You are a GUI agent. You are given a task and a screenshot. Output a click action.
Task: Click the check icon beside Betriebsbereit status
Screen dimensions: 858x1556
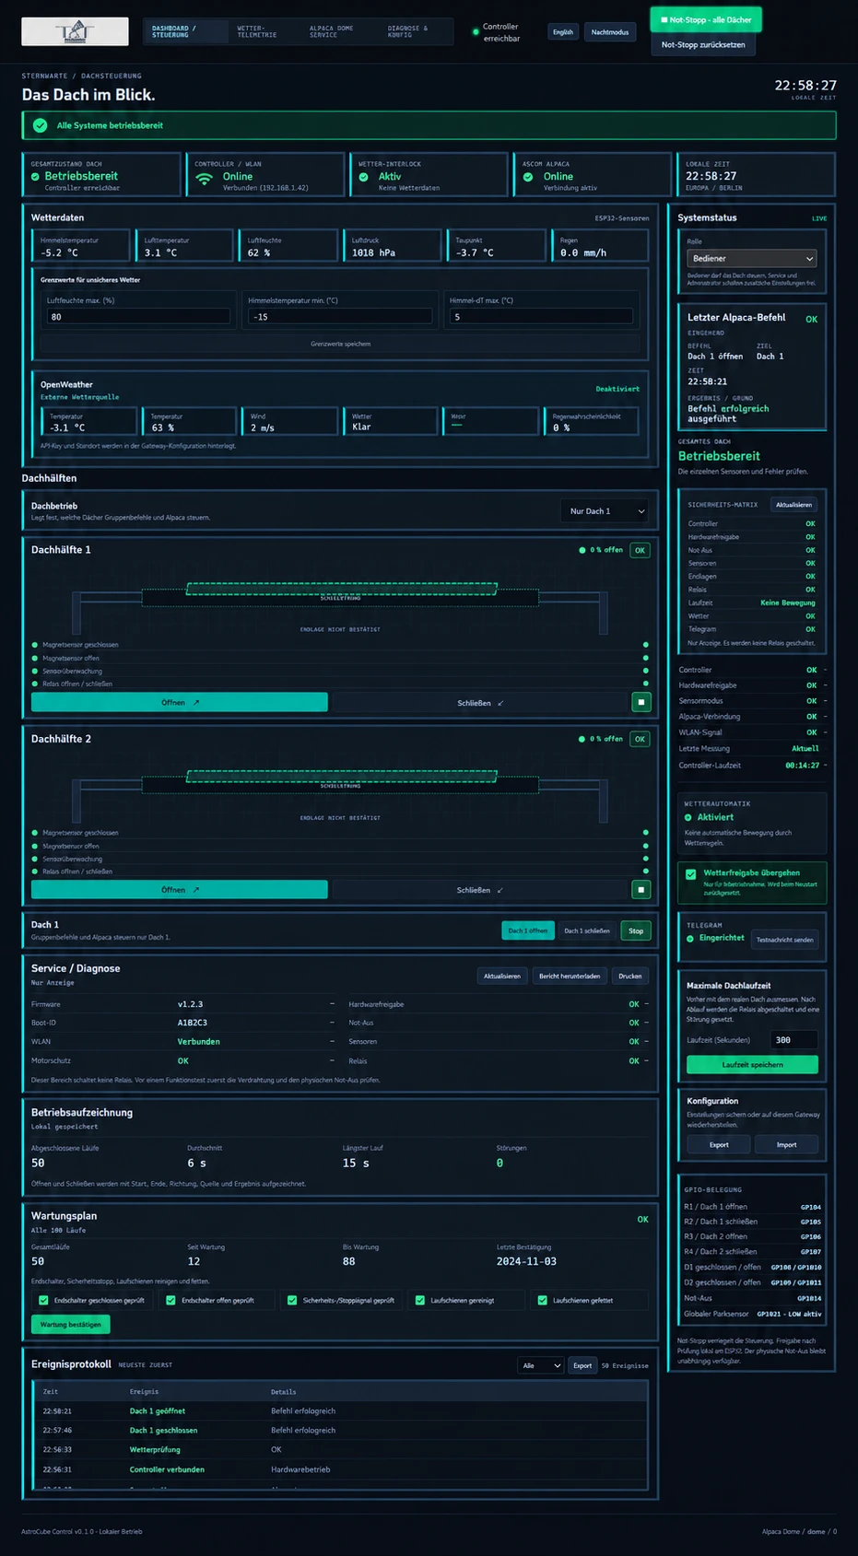tap(35, 177)
